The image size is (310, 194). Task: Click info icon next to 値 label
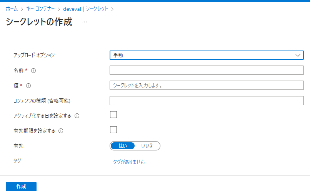28,86
